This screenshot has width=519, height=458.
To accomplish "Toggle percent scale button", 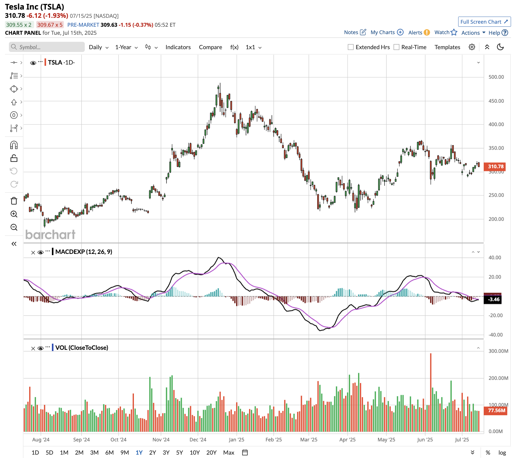I will pos(488,452).
